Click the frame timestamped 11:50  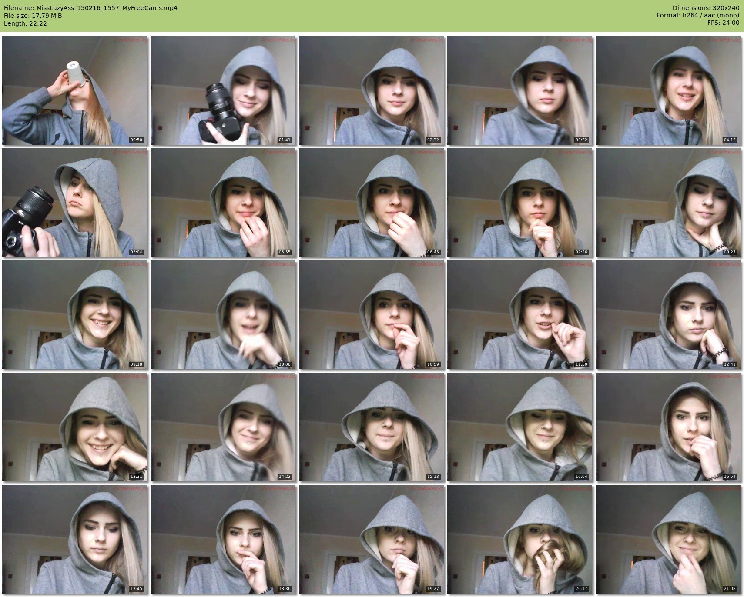coord(520,315)
